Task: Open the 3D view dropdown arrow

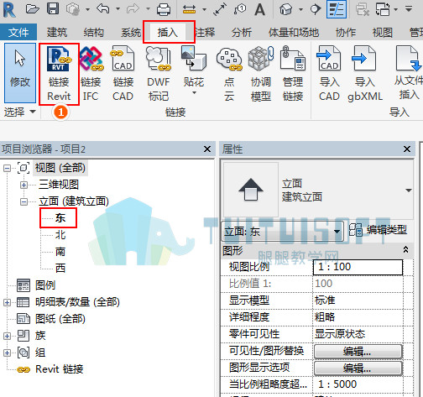Action: point(300,9)
